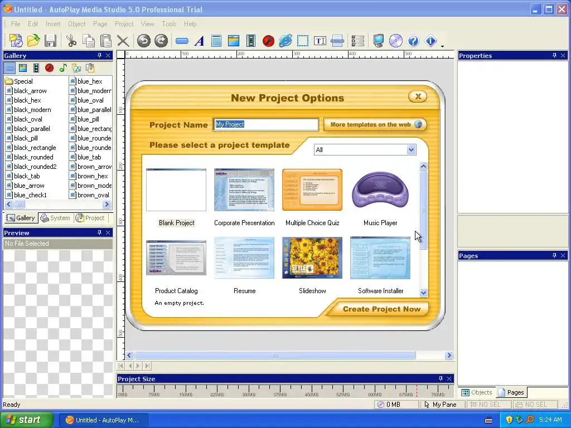
Task: Switch to the Objects tab
Action: (477, 392)
